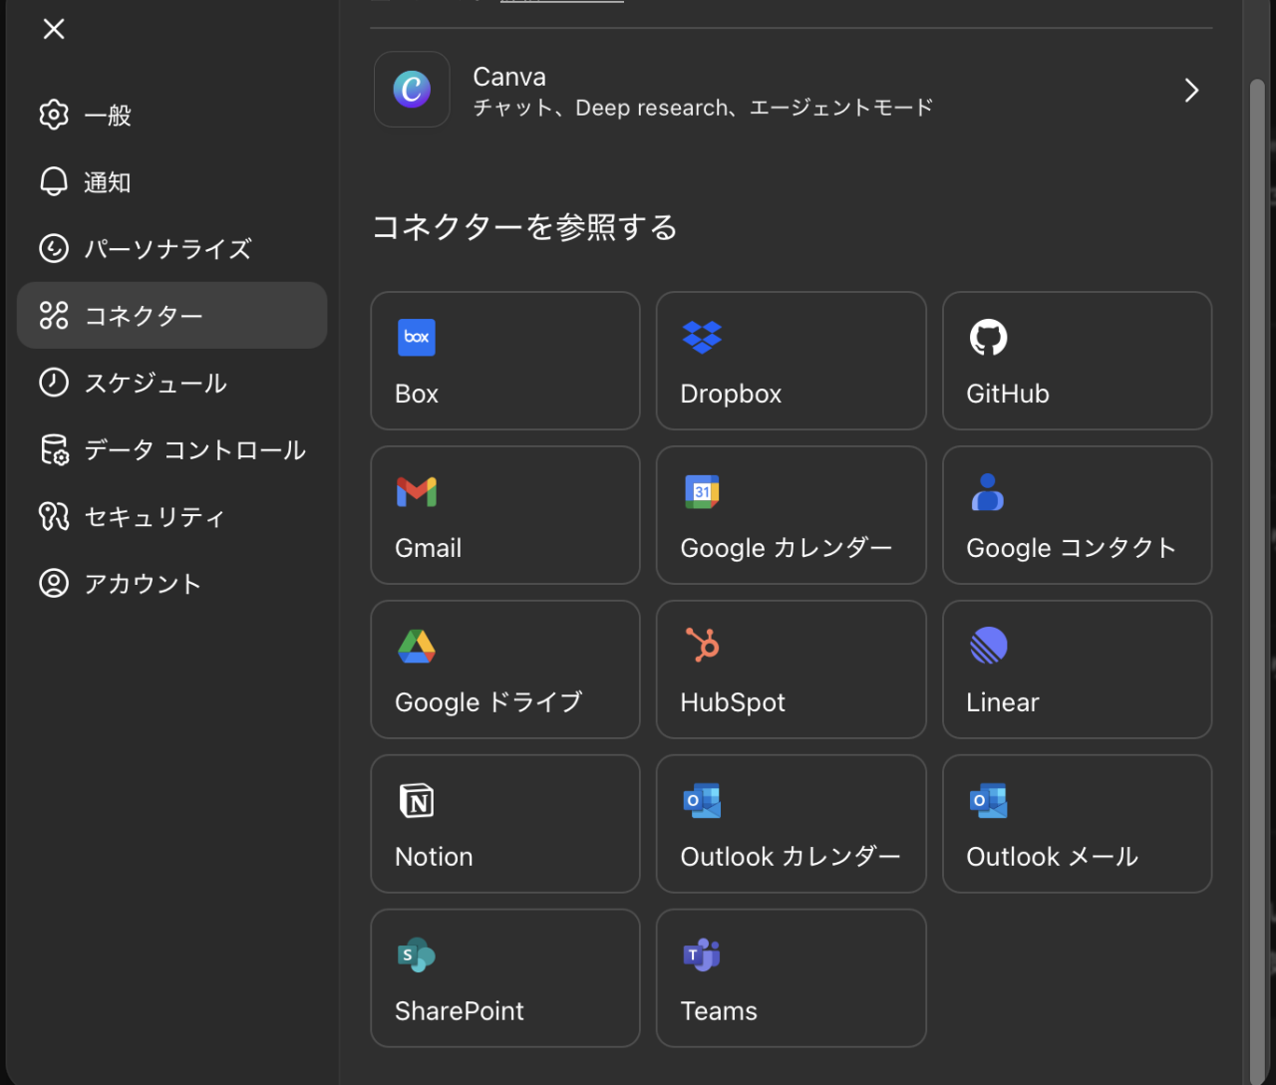Click the GitHub octocat logo
Viewport: 1276px width, 1085px height.
(x=989, y=338)
